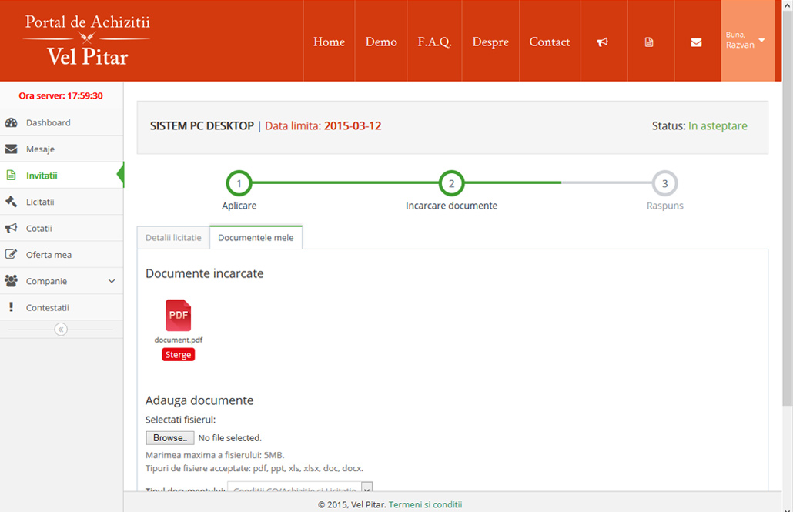Click step 1 Aplicare circle
This screenshot has height=512, width=793.
(x=239, y=184)
